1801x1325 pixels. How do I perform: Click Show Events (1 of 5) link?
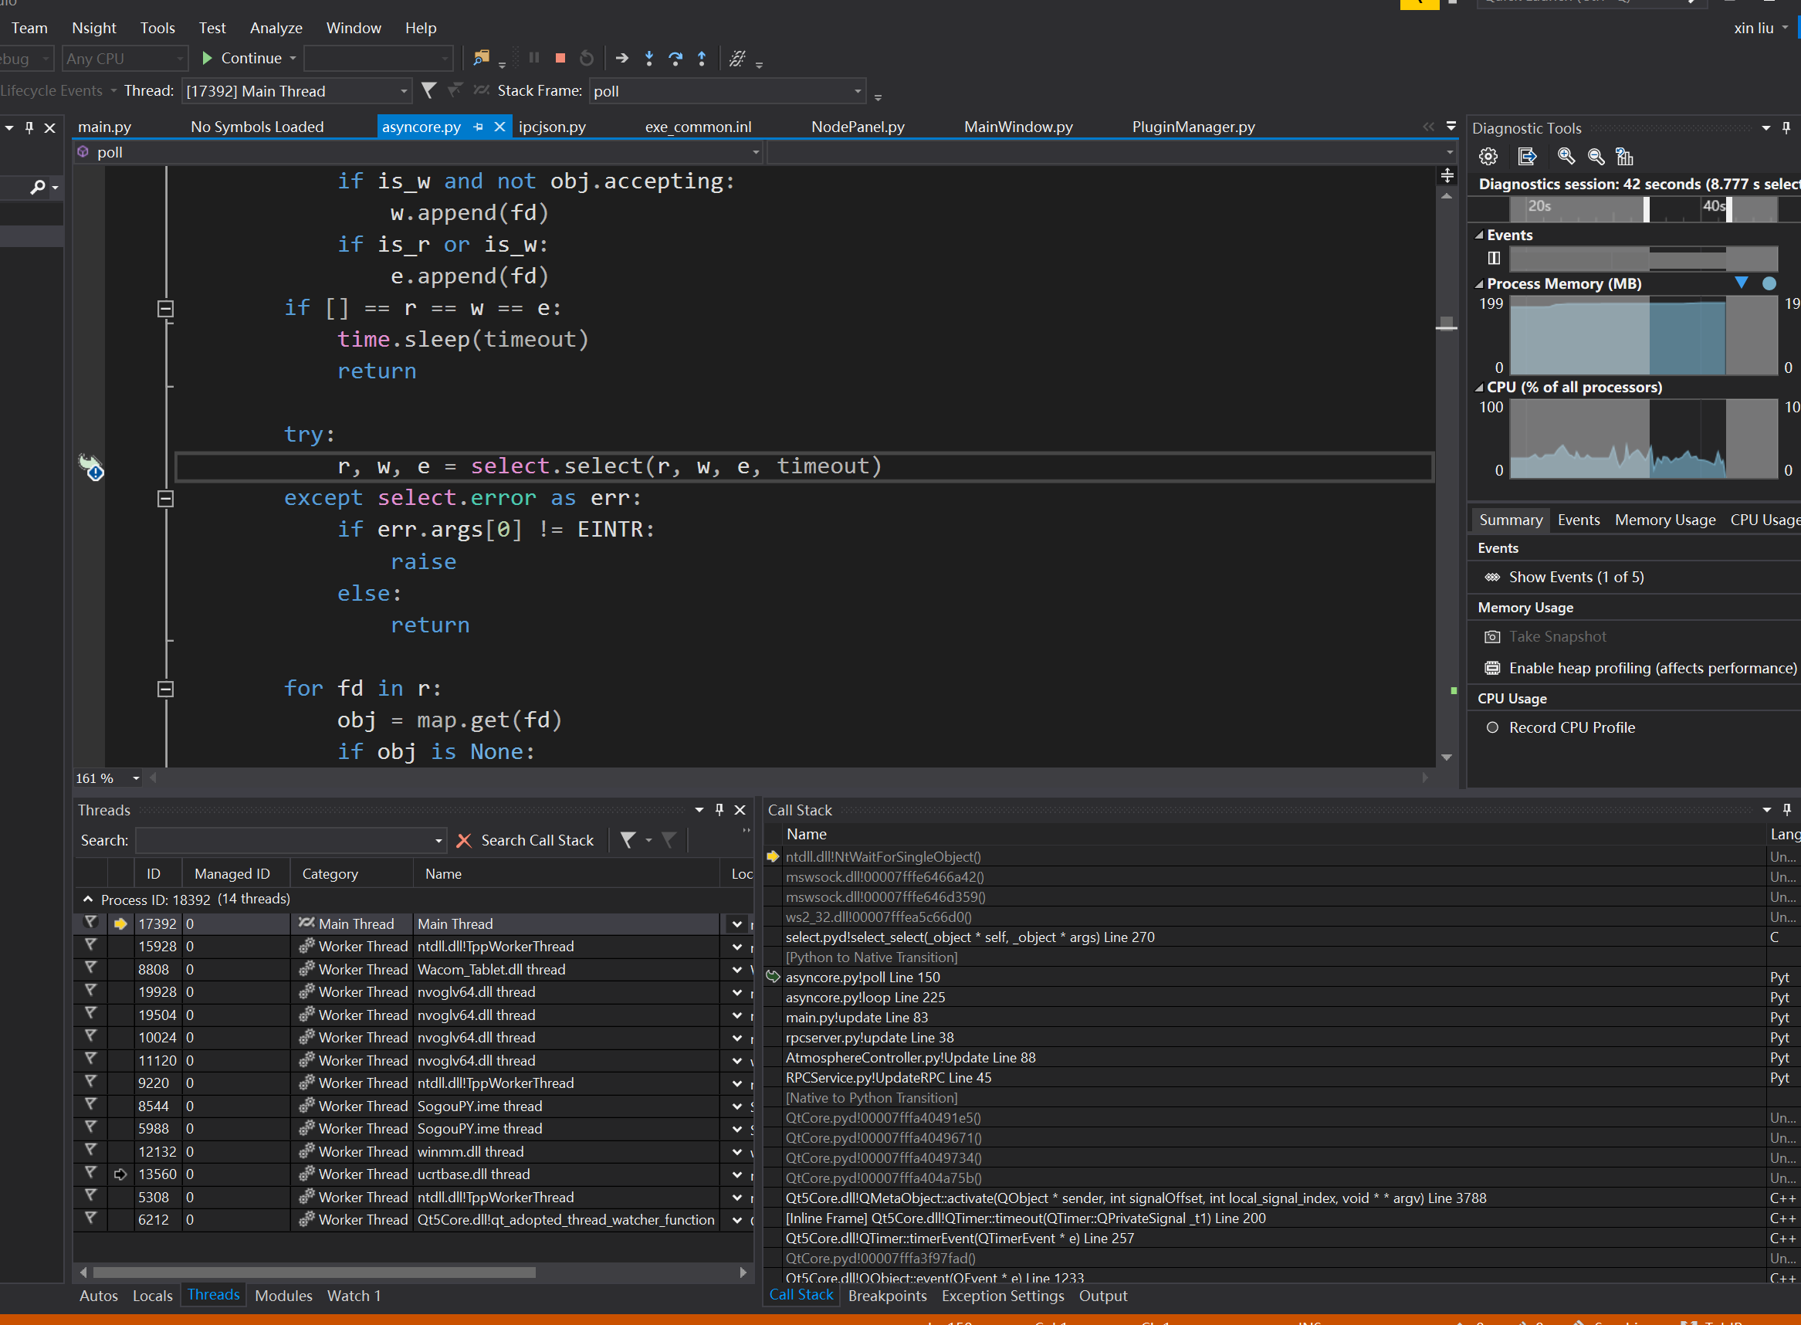point(1576,578)
